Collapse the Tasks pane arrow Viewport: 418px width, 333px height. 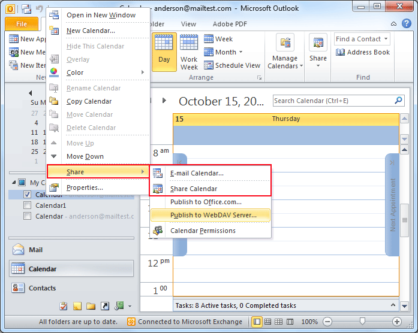[393, 305]
